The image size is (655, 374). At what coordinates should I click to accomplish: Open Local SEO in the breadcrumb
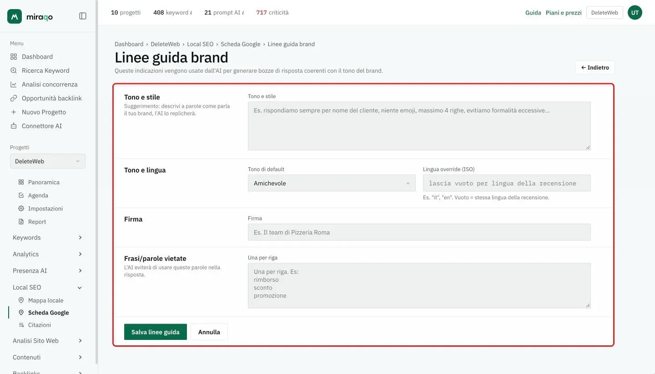tap(200, 44)
